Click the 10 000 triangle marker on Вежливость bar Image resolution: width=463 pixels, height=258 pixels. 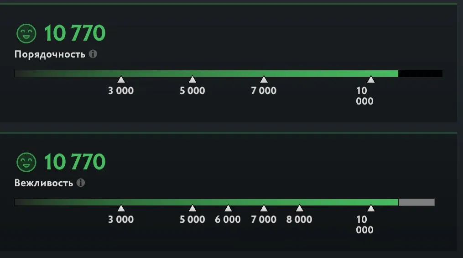click(x=371, y=208)
